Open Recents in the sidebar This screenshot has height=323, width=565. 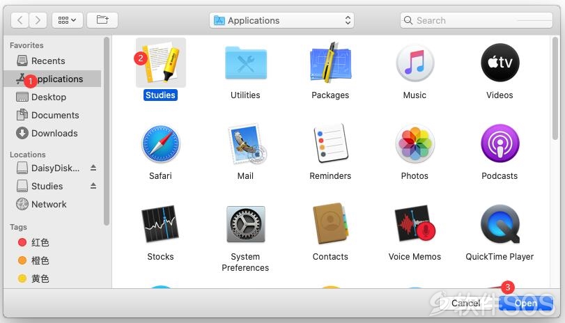point(52,61)
